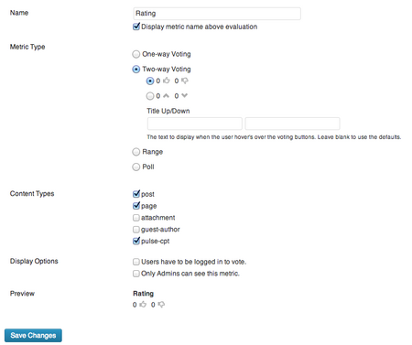Click the thumbs-down icon in Preview

[161, 305]
